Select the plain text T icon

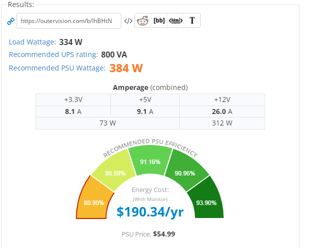pyautogui.click(x=192, y=20)
